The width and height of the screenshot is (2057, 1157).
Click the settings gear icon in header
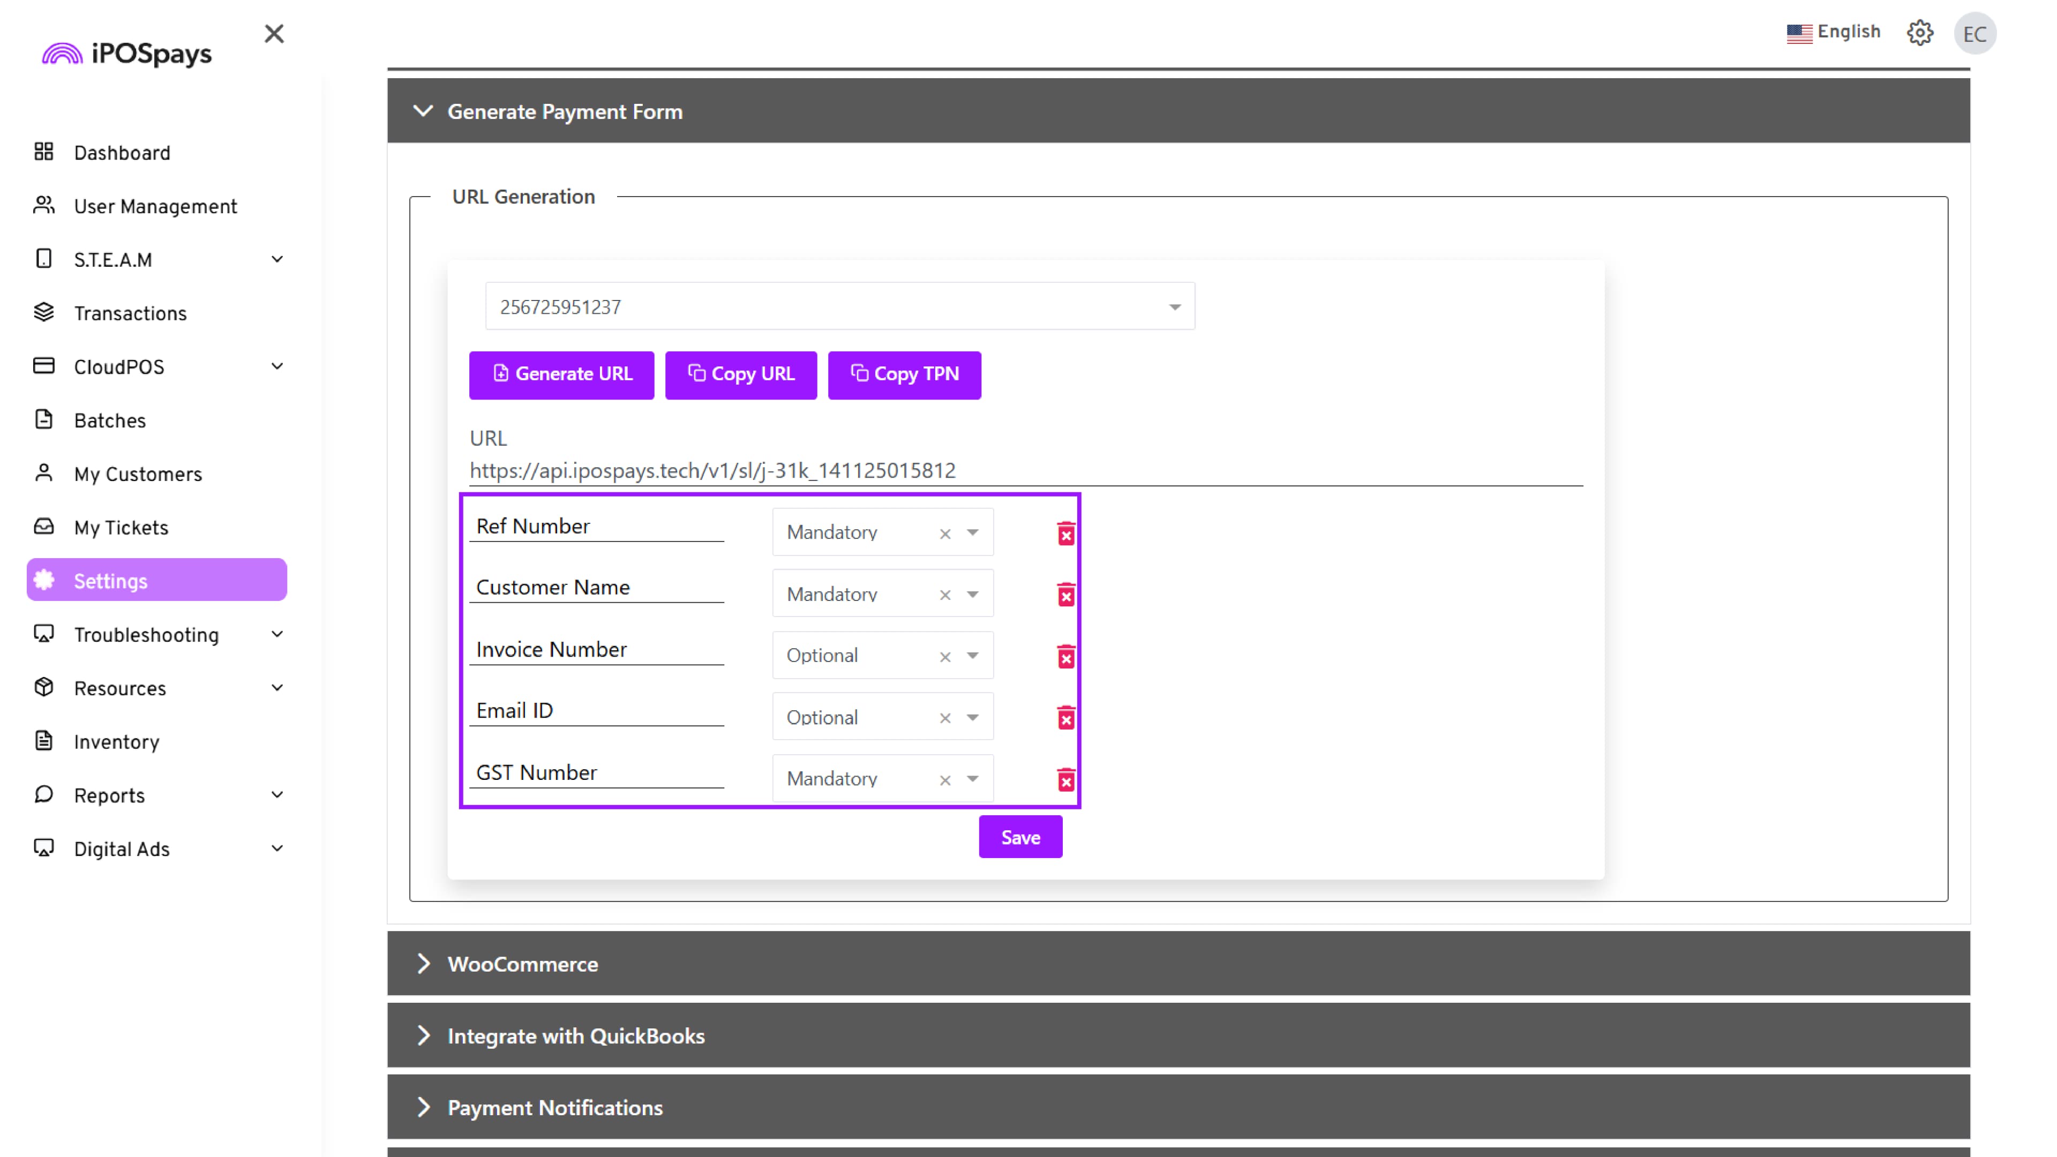pyautogui.click(x=1920, y=34)
